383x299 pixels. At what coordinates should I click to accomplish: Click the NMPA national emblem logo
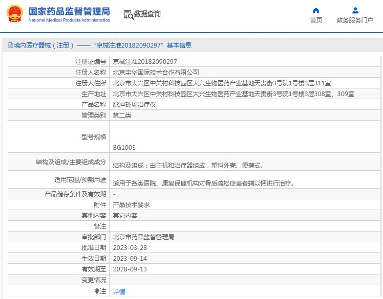[x=15, y=13]
